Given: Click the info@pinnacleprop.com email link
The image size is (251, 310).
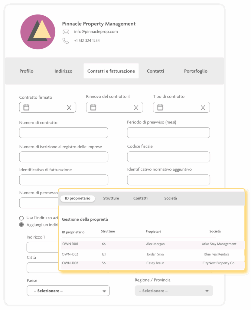Looking at the screenshot, I should tap(96, 31).
